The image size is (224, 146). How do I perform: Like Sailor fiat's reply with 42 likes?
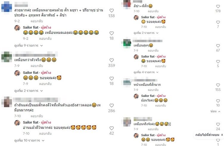(112, 128)
